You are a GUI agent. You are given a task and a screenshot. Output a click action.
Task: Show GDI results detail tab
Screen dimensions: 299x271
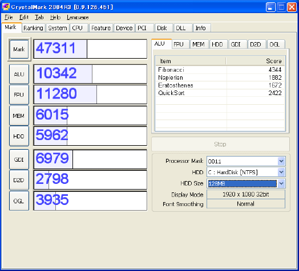point(238,44)
